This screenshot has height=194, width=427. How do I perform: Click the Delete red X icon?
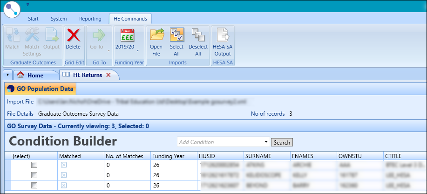pos(73,35)
